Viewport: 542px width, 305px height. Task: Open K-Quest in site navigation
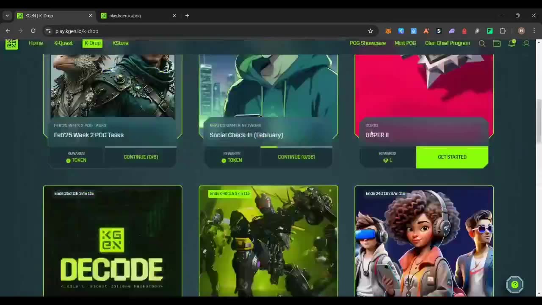[64, 43]
